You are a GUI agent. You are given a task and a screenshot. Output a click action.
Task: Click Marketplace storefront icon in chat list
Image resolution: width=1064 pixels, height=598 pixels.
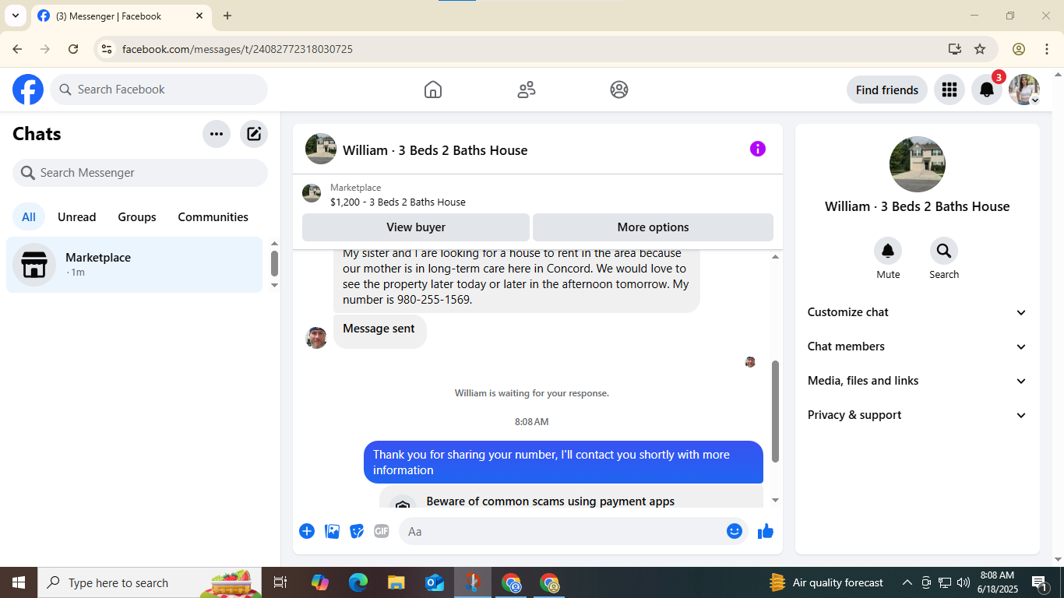coord(34,265)
